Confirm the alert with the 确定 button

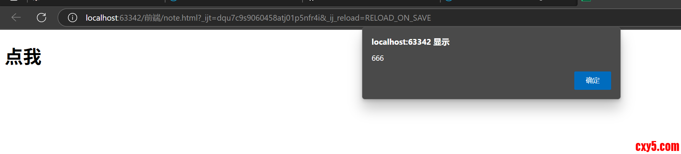point(592,81)
